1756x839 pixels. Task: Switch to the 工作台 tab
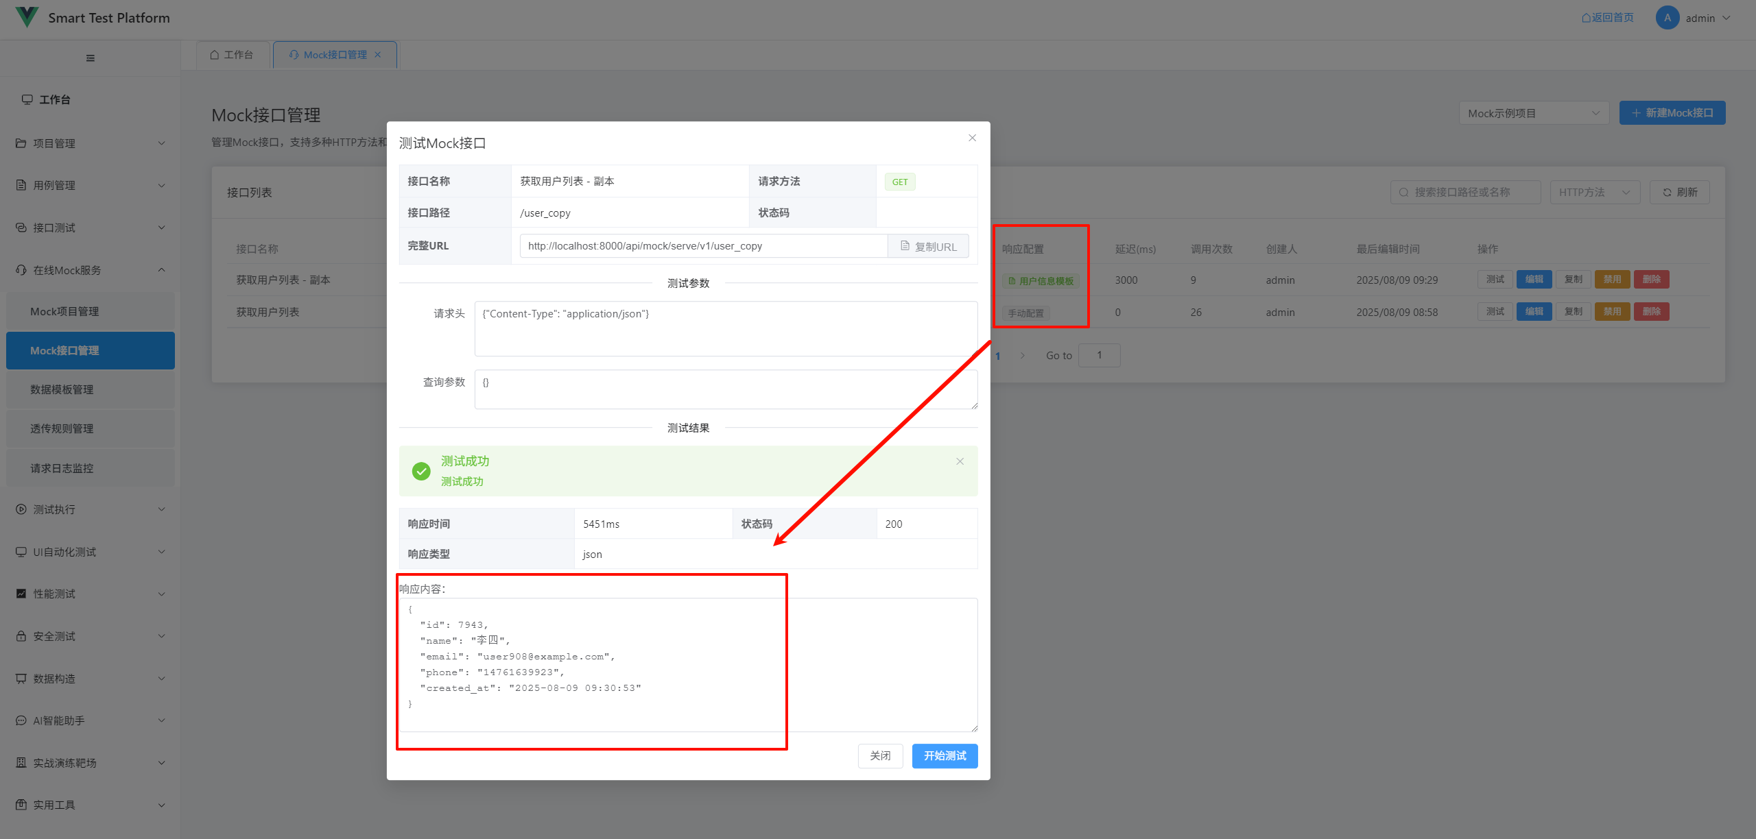pos(233,55)
